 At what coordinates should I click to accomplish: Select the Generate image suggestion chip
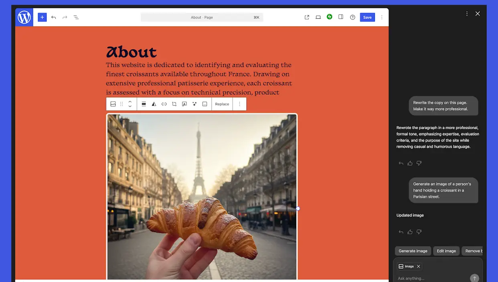413,251
